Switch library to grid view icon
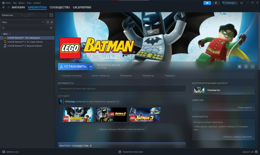The image size is (260, 155). tap(51, 15)
